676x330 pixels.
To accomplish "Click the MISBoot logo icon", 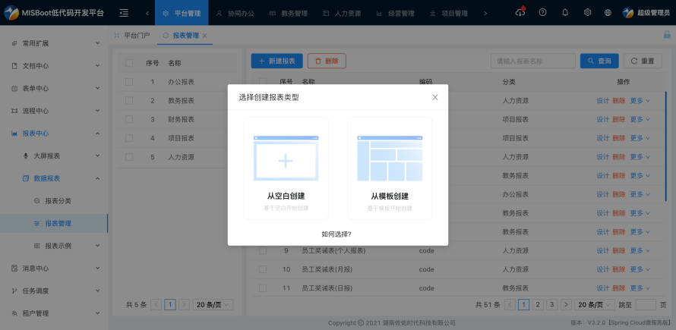I will [x=11, y=12].
